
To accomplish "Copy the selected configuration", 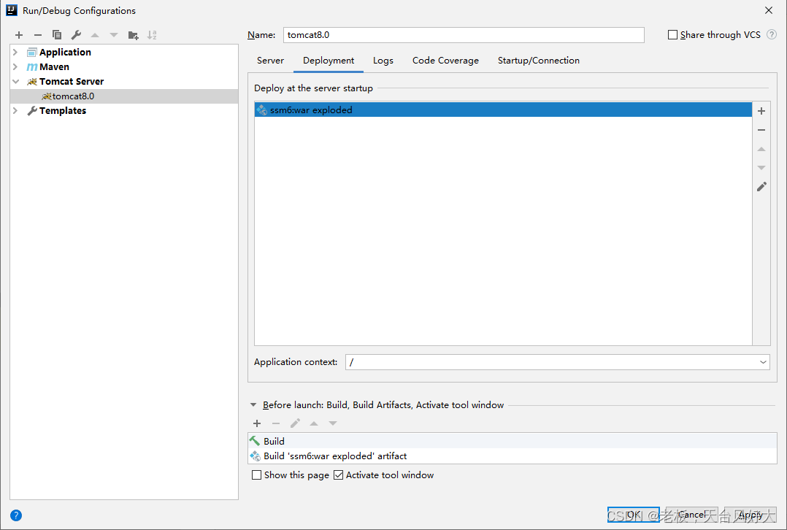I will [57, 35].
